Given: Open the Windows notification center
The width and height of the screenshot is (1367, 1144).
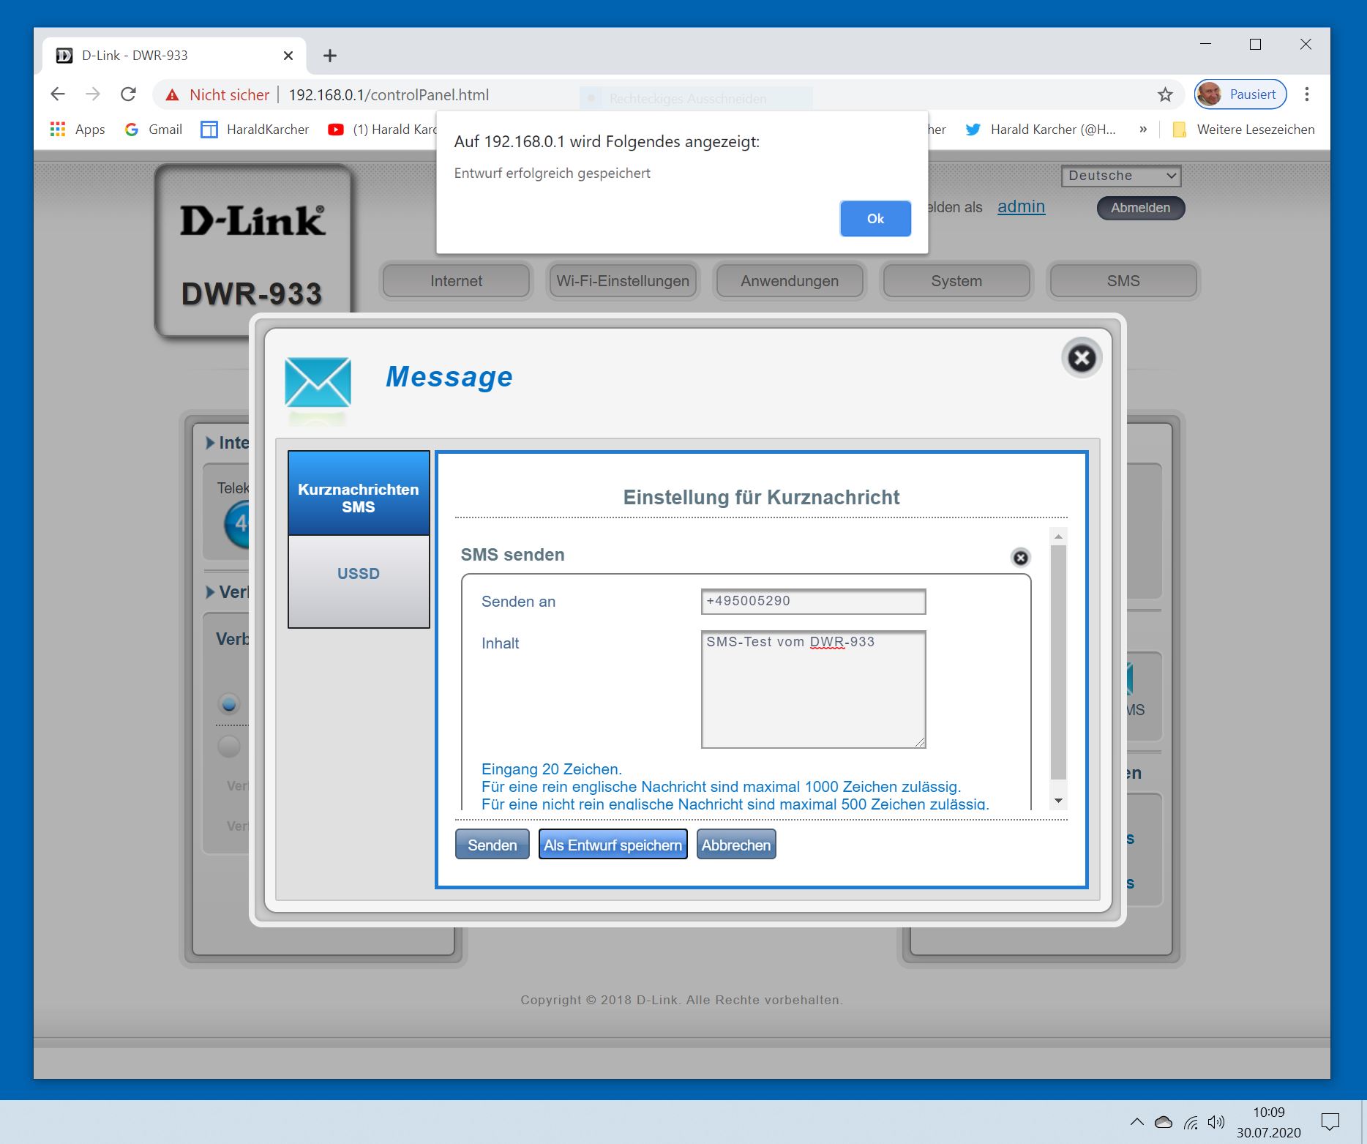Looking at the screenshot, I should [x=1330, y=1121].
